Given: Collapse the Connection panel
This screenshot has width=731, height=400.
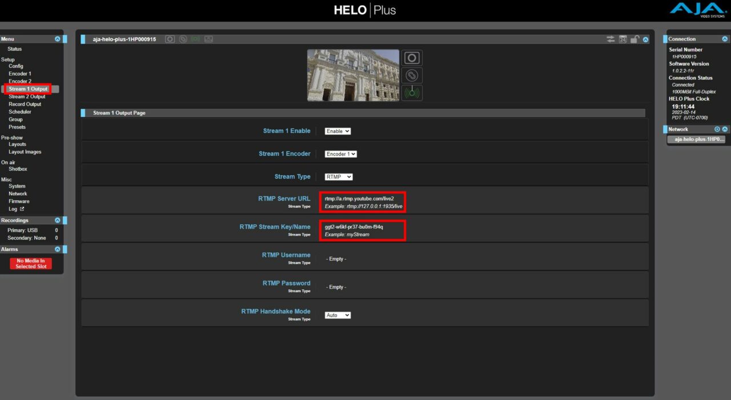Looking at the screenshot, I should point(725,39).
